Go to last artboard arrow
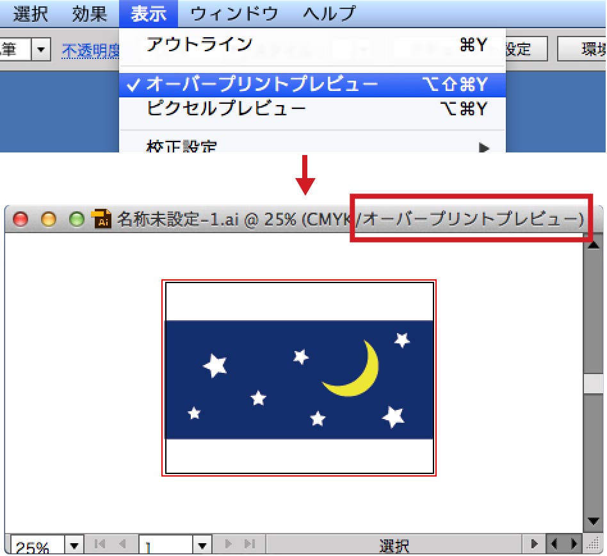This screenshot has height=556, width=607. click(250, 544)
